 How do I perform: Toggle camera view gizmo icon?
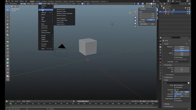click(135, 24)
